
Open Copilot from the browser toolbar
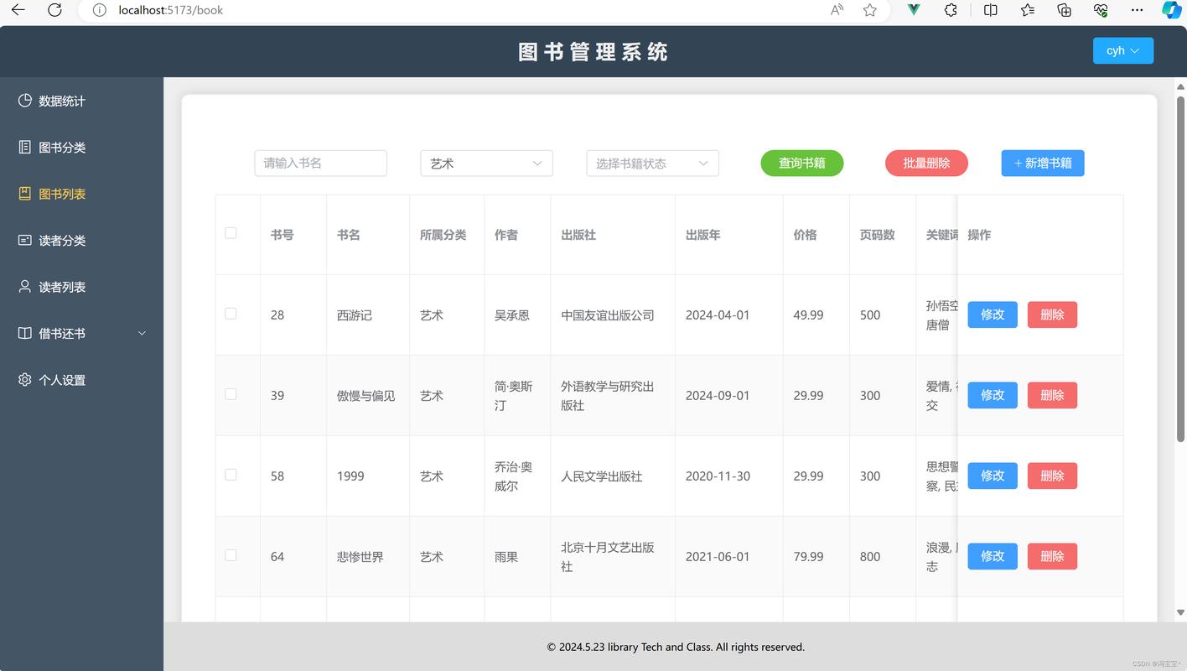point(1170,10)
